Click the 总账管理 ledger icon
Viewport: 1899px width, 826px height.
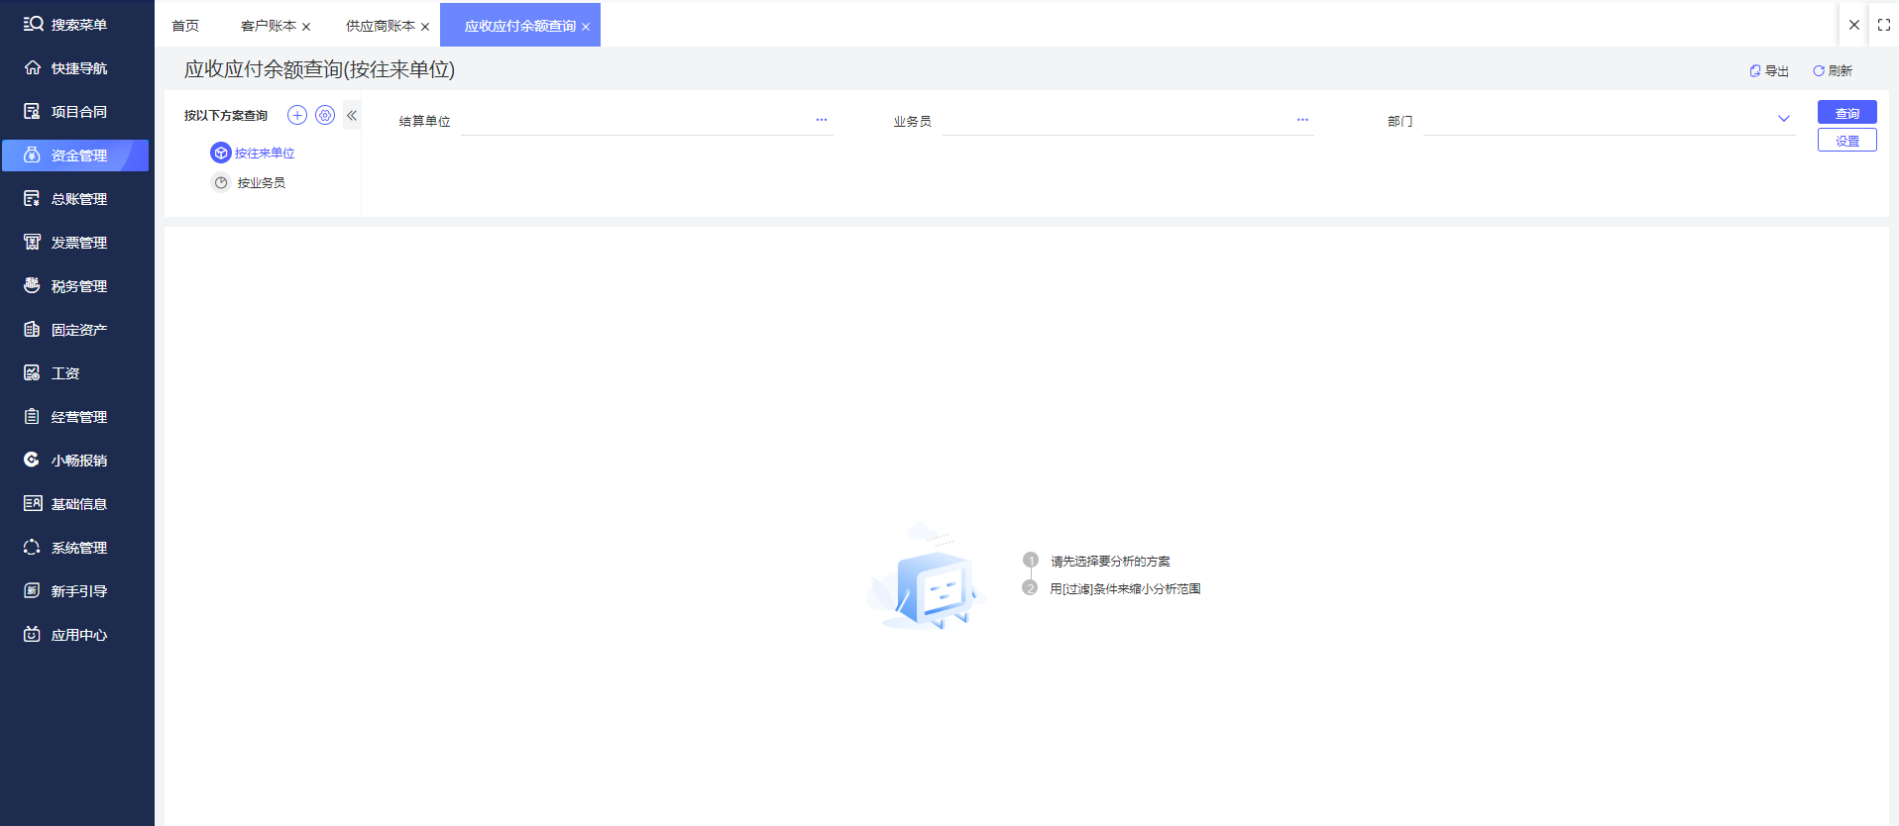(33, 199)
